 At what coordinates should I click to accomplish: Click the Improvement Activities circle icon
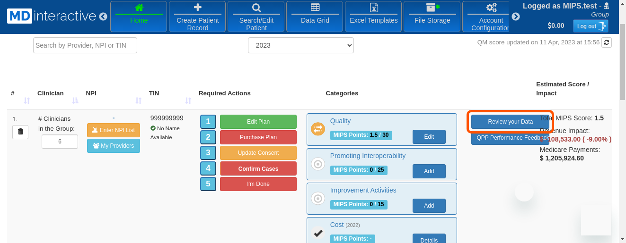(x=318, y=199)
